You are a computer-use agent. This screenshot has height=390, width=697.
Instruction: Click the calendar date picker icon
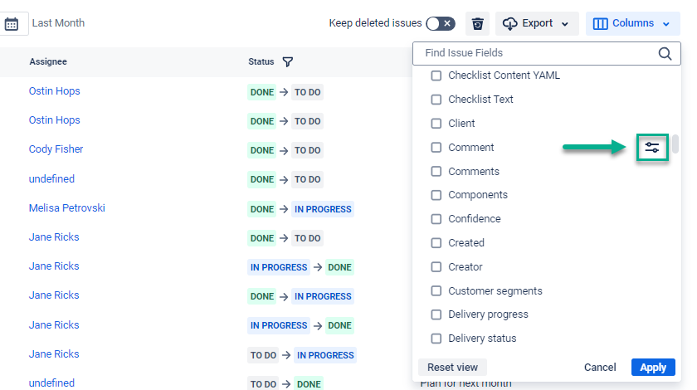12,23
